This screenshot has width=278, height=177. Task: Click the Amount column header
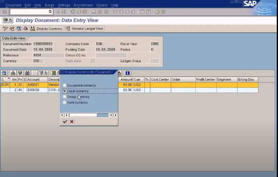(x=126, y=80)
